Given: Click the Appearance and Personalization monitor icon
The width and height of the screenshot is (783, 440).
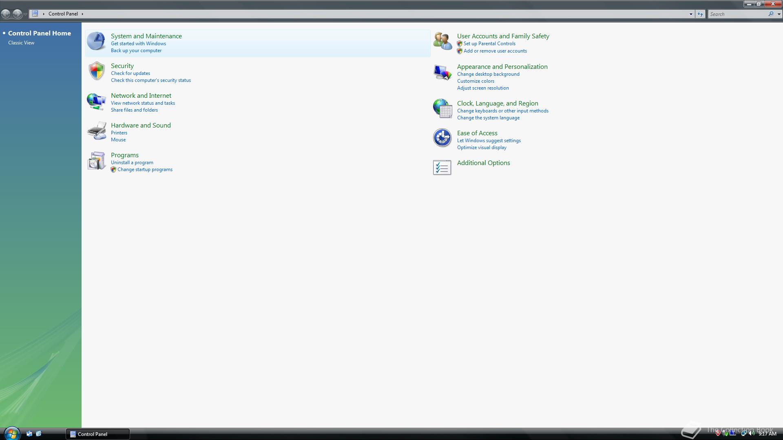Looking at the screenshot, I should 442,73.
